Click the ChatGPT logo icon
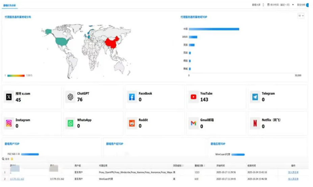The width and height of the screenshot is (313, 187). pos(70,97)
